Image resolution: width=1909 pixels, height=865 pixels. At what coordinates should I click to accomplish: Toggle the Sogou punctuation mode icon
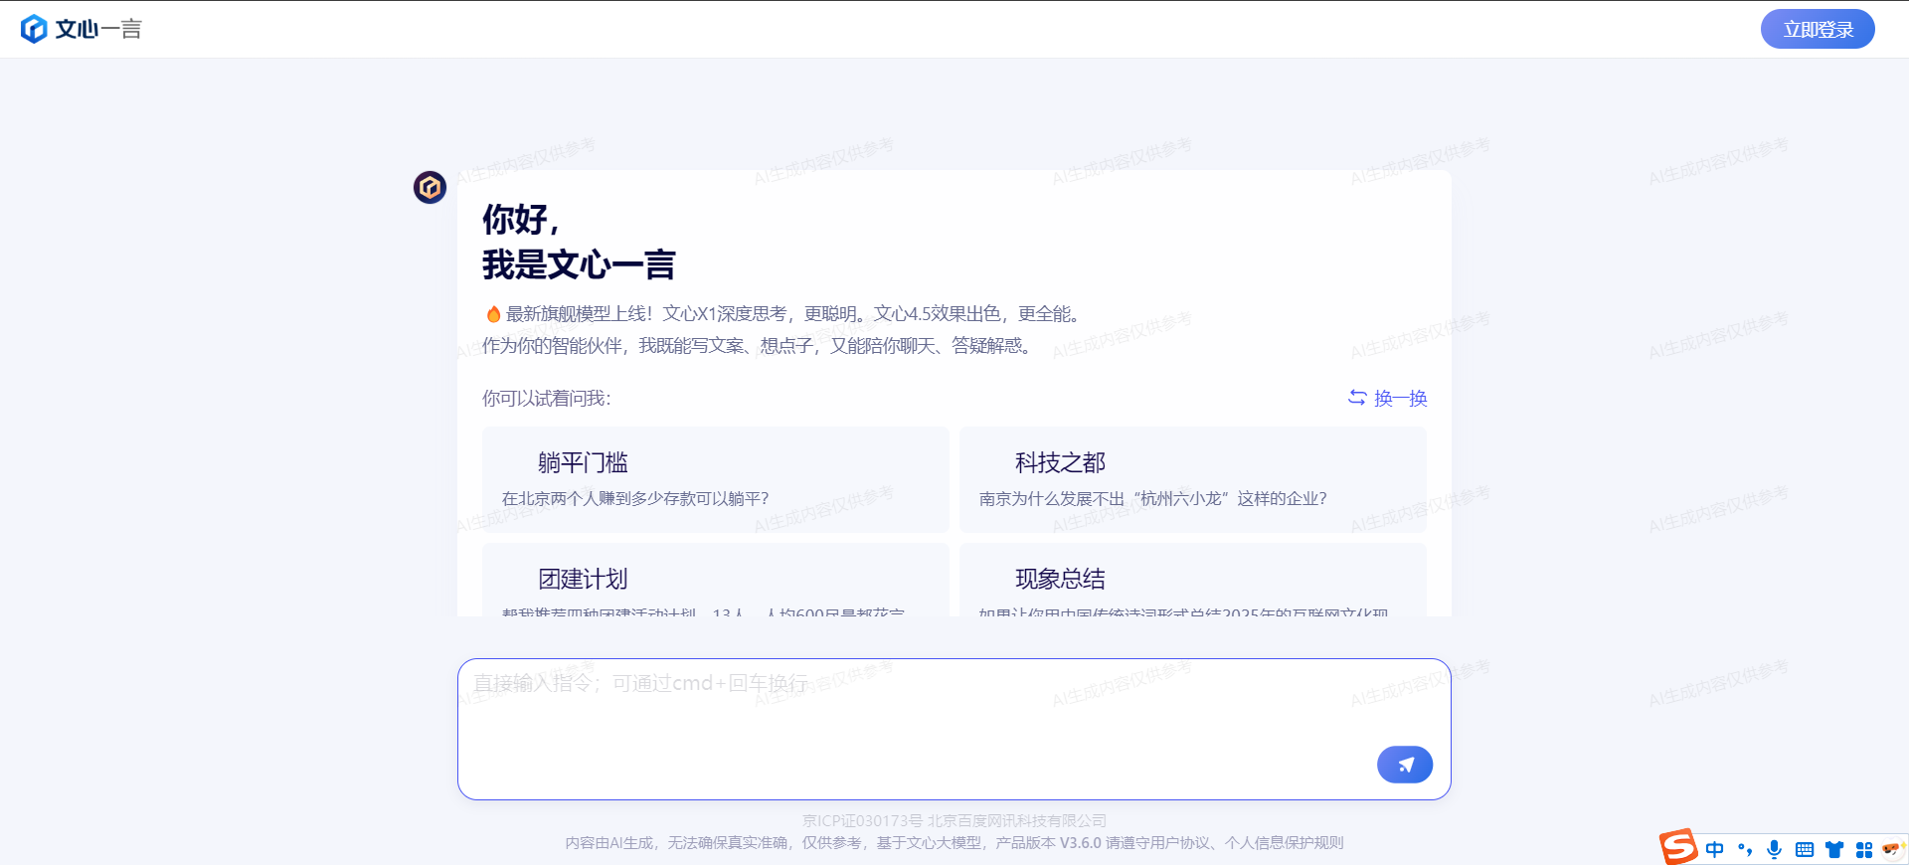click(x=1745, y=849)
